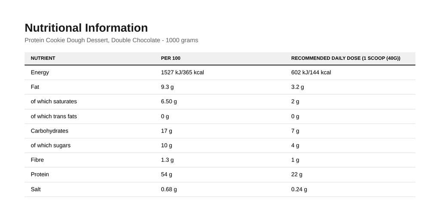
Task: Click the 17 g carbohydrates value
Action: pyautogui.click(x=167, y=131)
